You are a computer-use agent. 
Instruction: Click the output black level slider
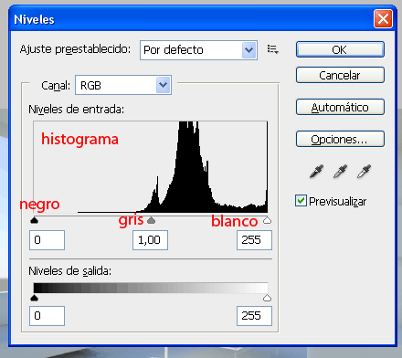click(34, 298)
